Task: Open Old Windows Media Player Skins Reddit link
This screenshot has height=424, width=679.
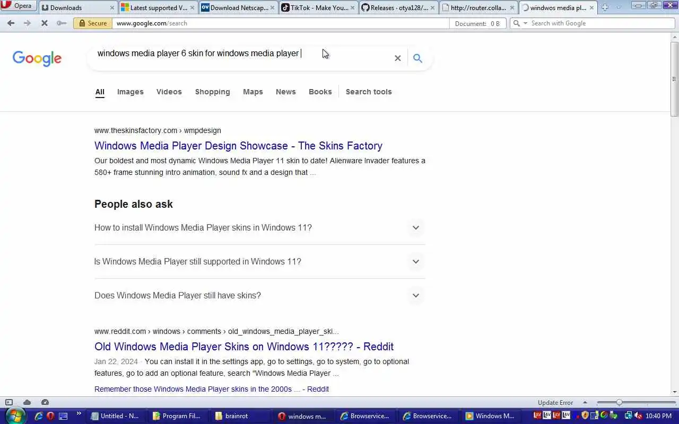Action: [x=244, y=347]
